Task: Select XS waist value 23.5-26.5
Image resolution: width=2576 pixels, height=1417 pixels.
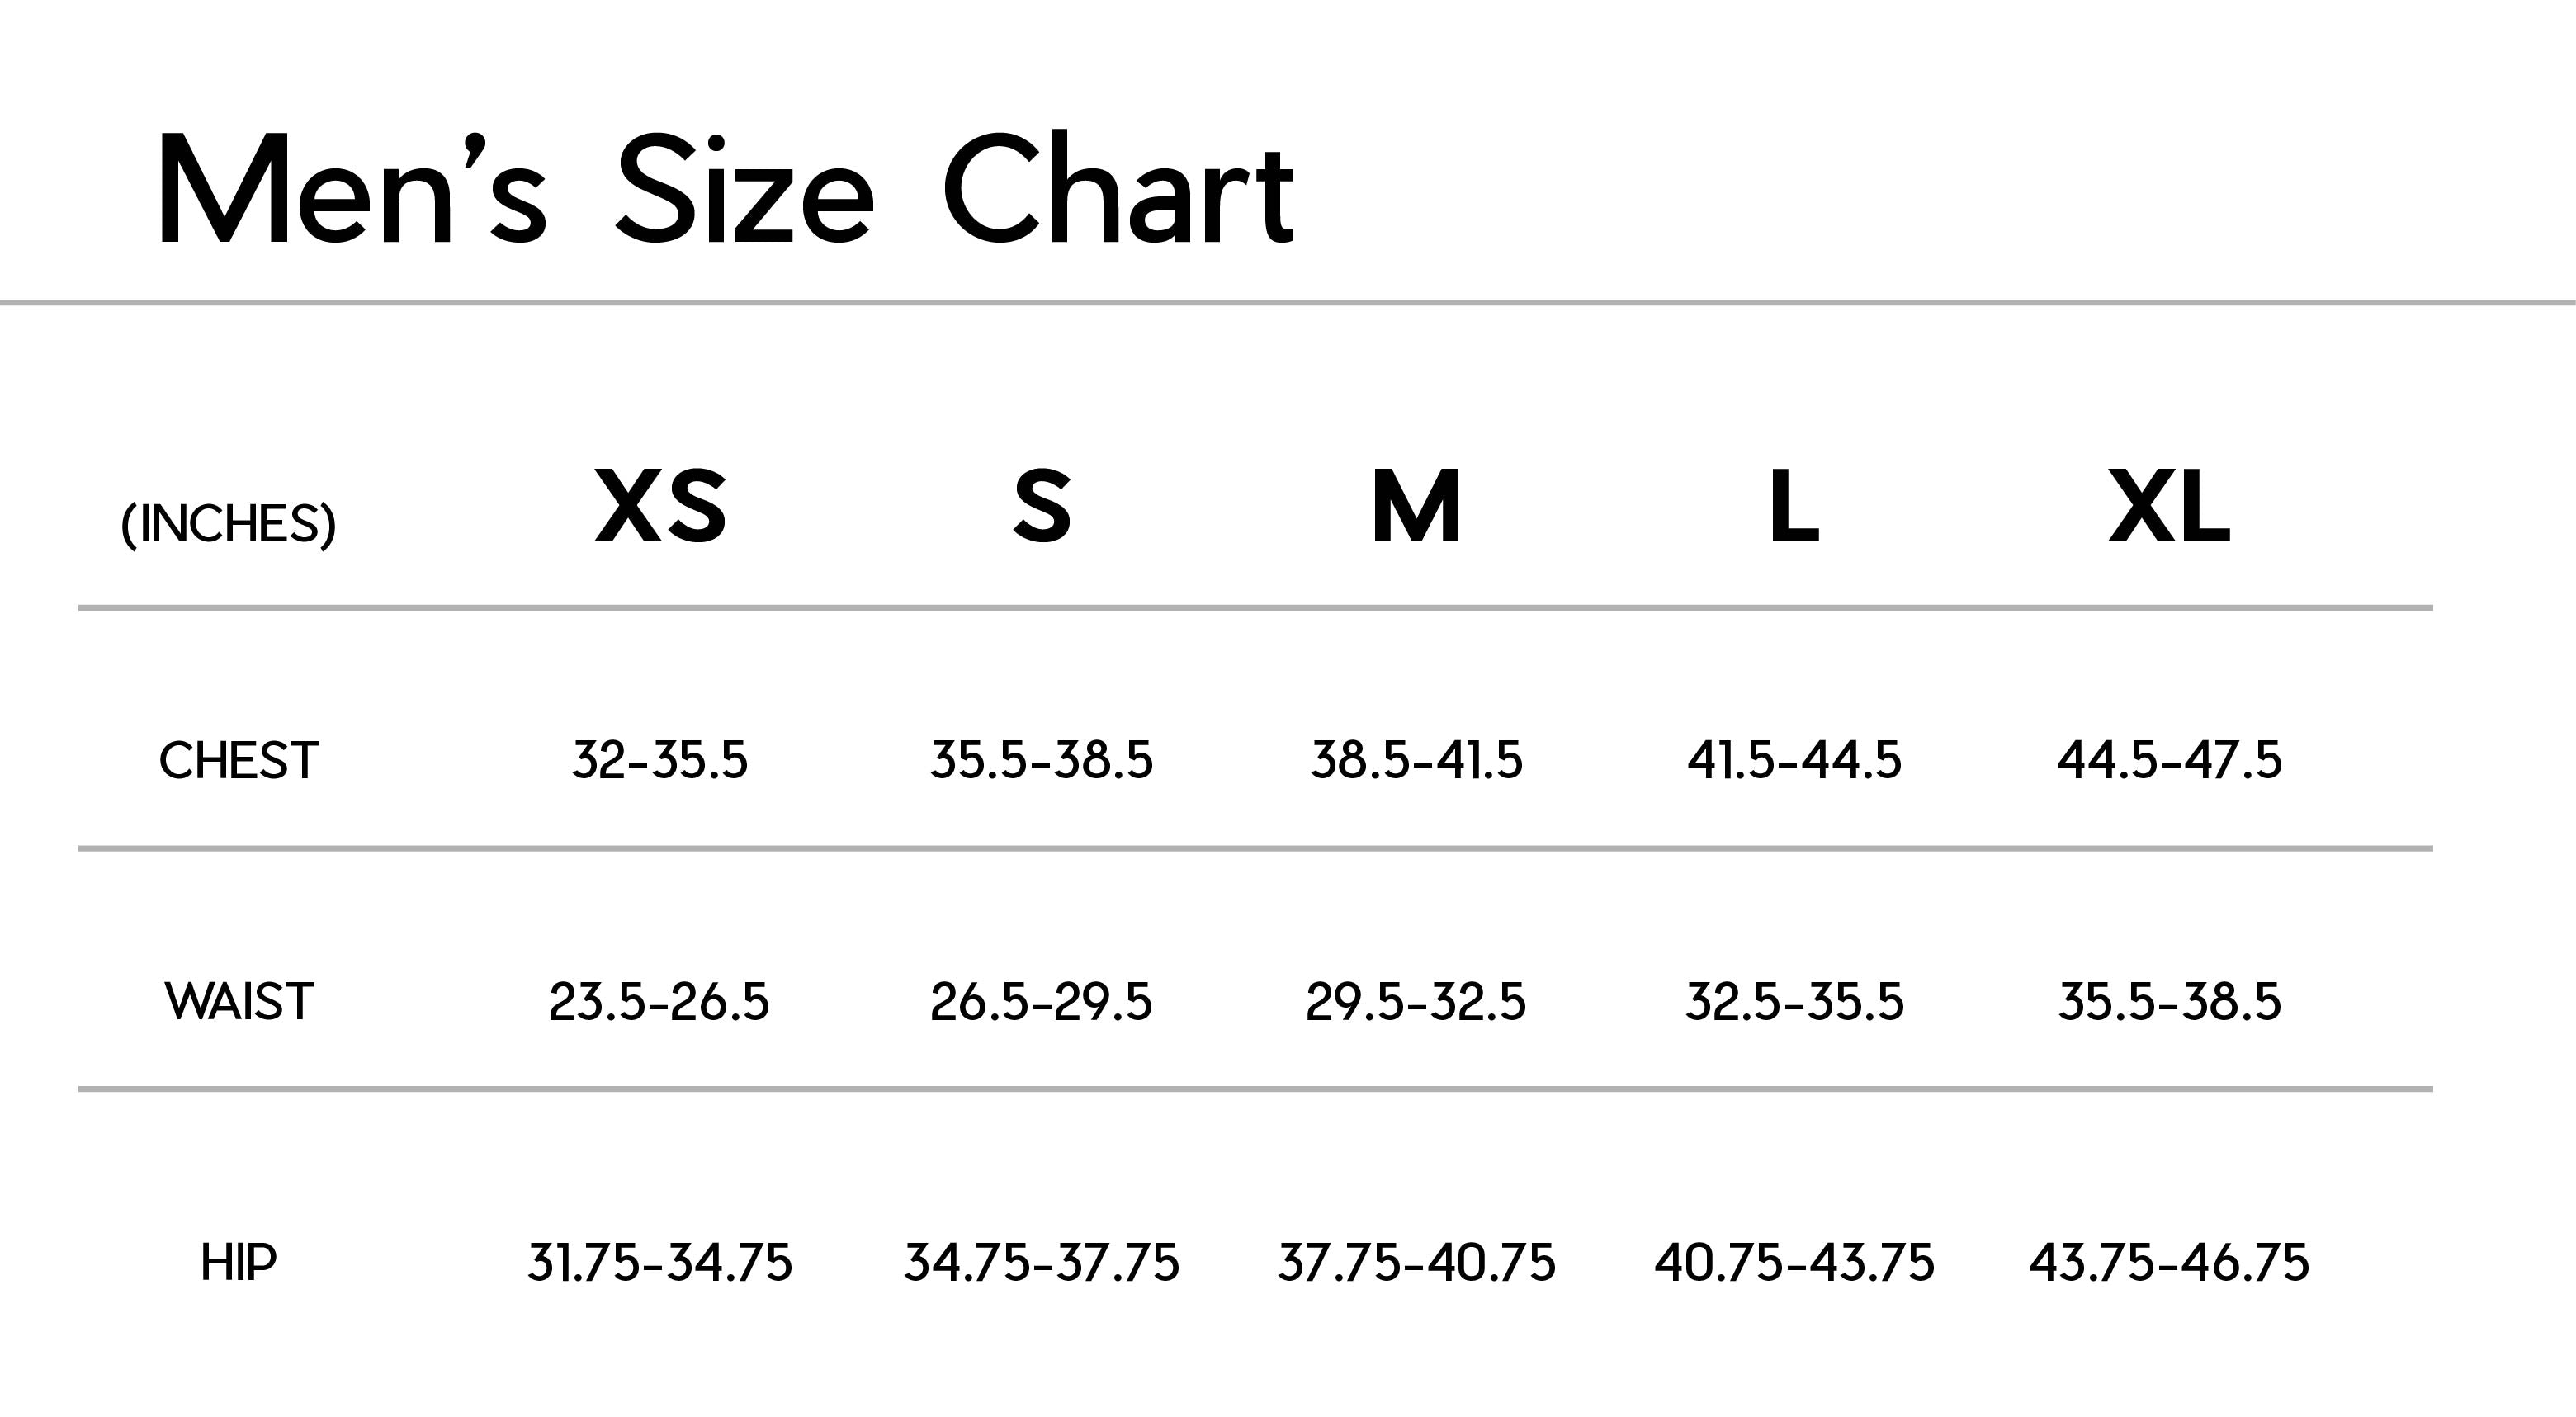Action: click(x=660, y=1002)
